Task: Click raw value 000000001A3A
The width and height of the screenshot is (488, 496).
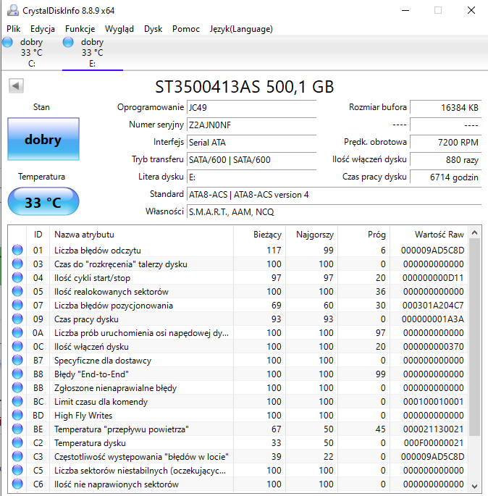Action: pyautogui.click(x=433, y=319)
